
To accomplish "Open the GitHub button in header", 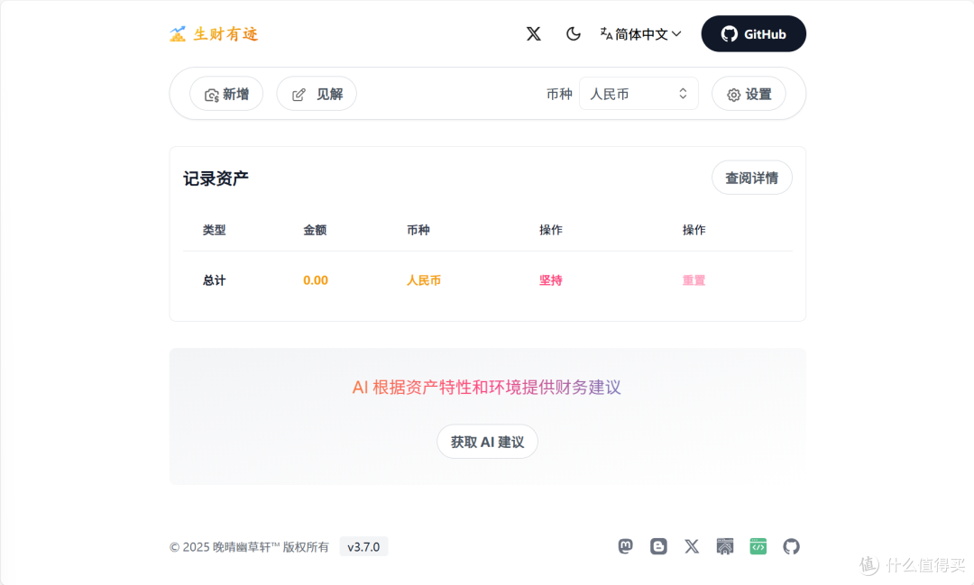I will coord(753,33).
